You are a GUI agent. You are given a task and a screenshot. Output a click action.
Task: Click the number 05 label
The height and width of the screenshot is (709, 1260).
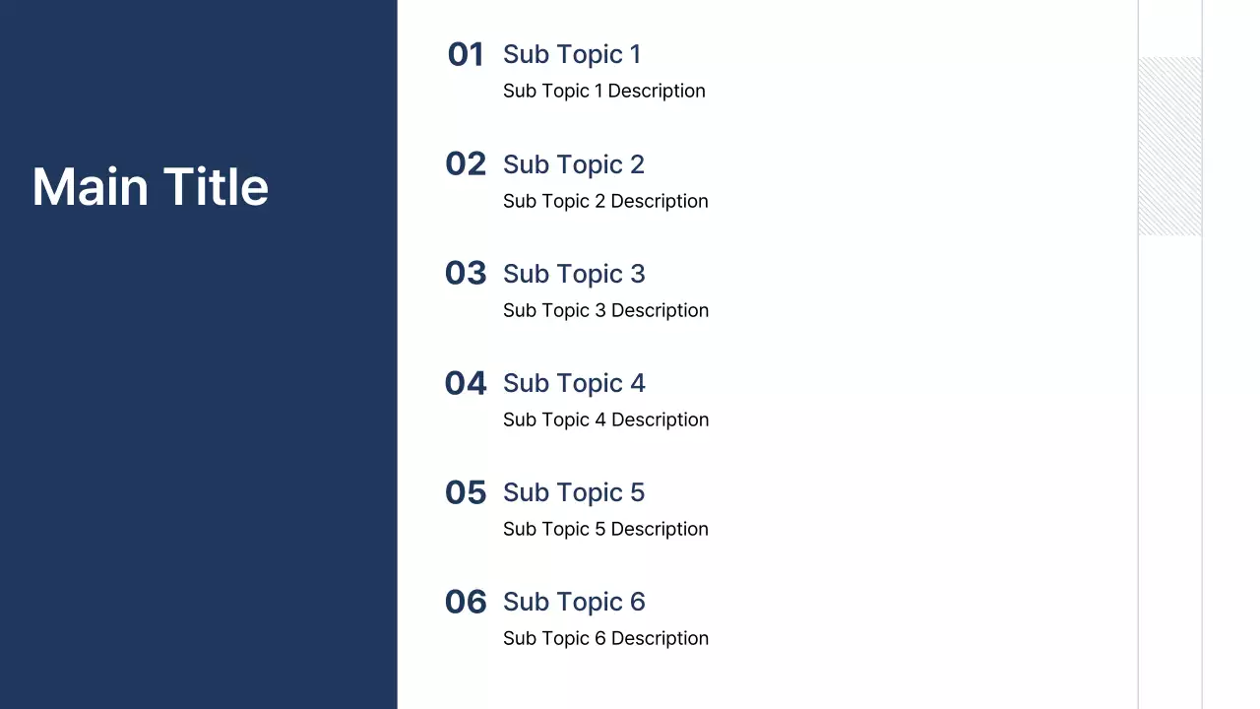pos(466,492)
